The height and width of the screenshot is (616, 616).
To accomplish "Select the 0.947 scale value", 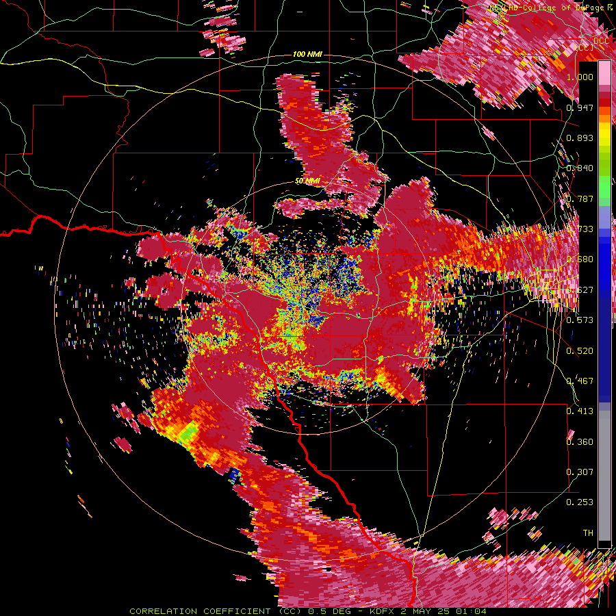I will 580,107.
